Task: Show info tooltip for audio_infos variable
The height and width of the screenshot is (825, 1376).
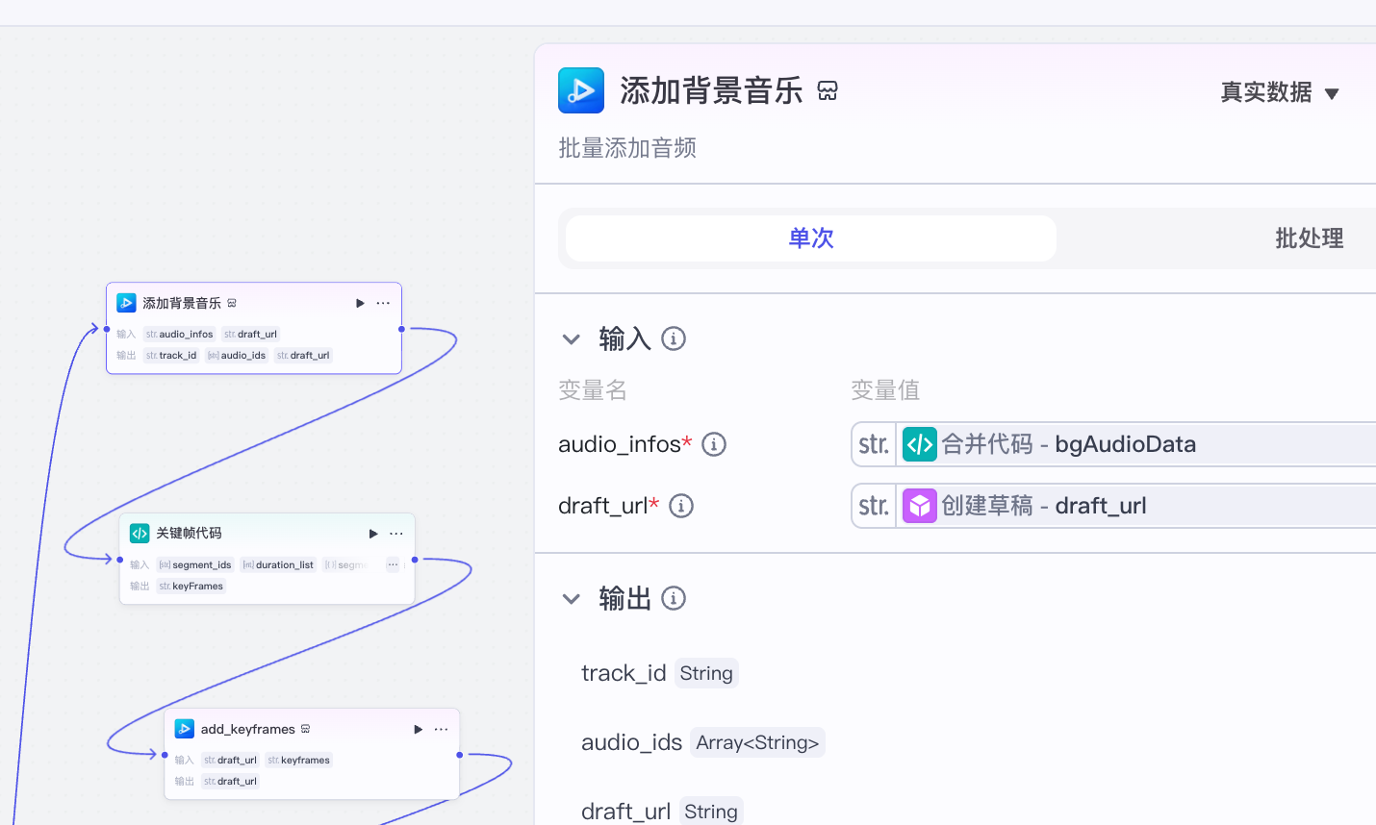Action: 714,444
